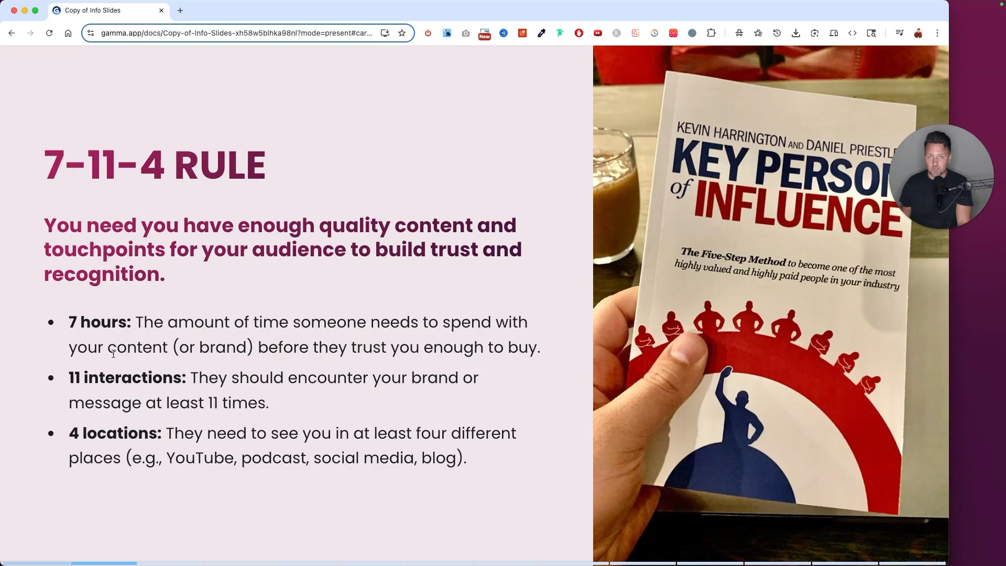Screen dimensions: 1006x566
Task: Open the Chrome profile avatar menu
Action: [918, 33]
